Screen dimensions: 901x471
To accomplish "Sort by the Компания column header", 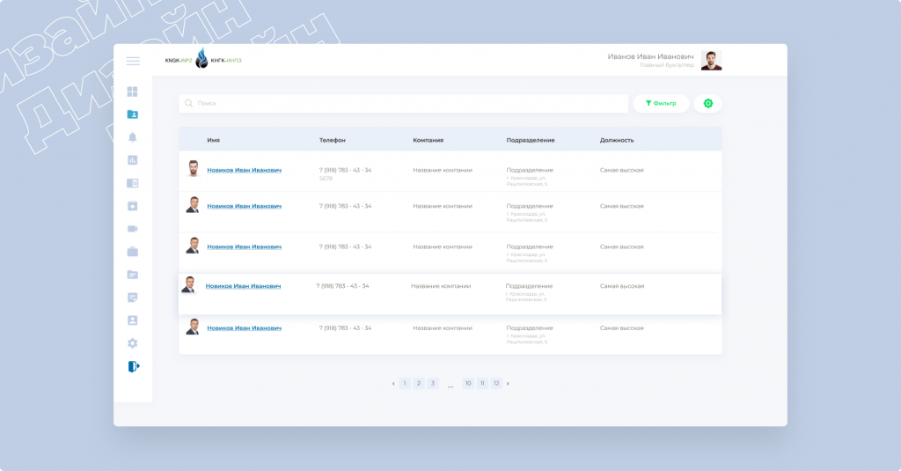I will pos(428,140).
